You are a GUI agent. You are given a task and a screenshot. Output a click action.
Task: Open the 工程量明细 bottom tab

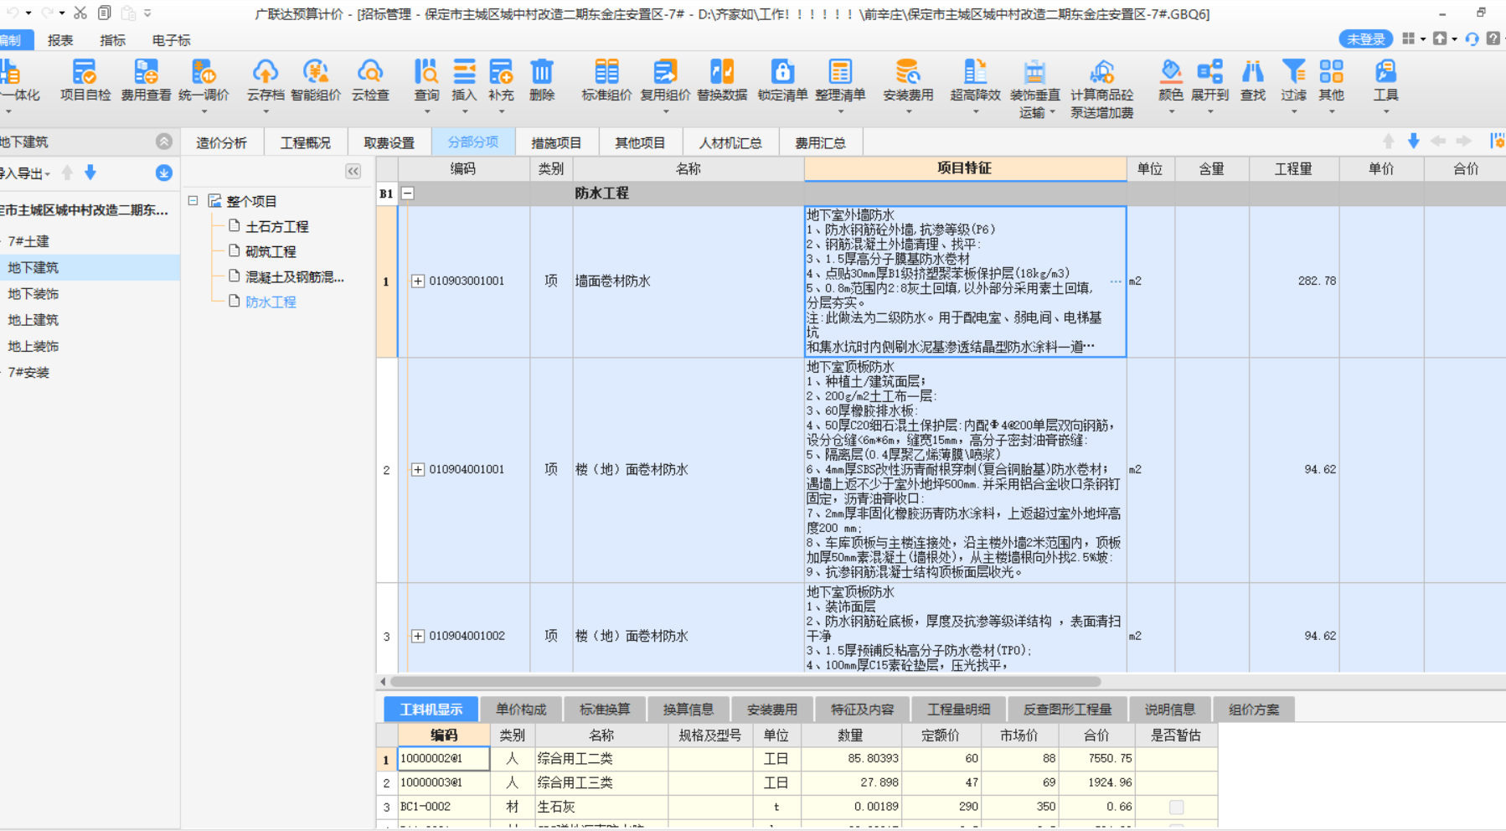(958, 710)
